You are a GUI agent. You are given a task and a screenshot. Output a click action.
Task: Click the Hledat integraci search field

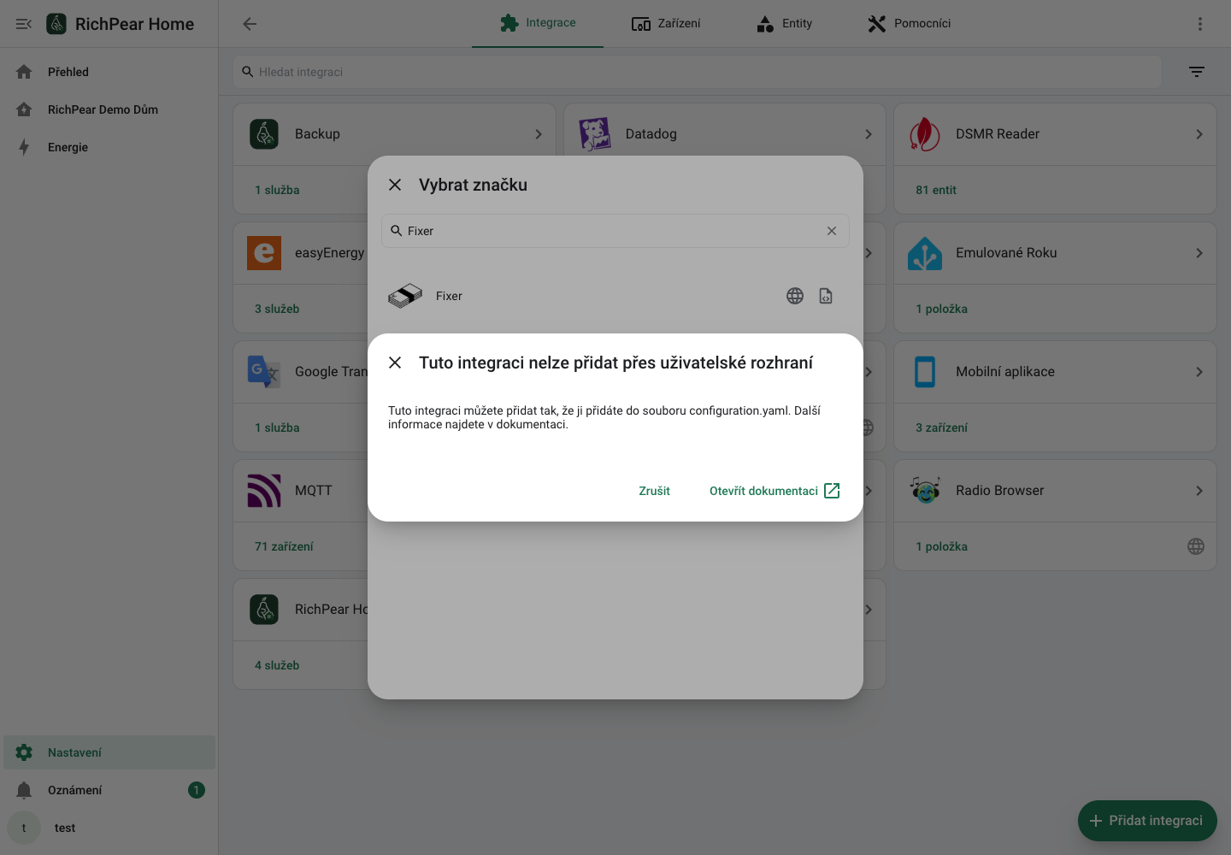(698, 72)
